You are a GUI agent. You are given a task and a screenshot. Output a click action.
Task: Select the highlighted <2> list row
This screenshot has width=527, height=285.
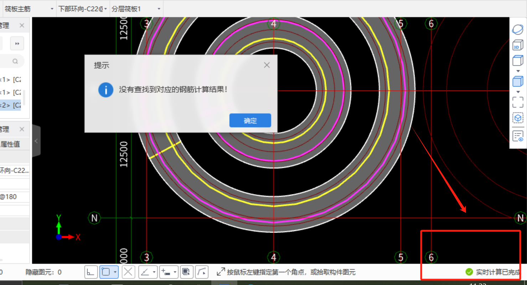pos(10,105)
